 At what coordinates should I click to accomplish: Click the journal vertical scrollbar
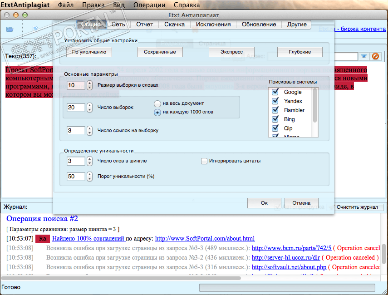click(x=384, y=254)
